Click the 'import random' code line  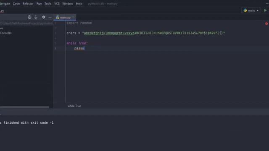pos(79,23)
